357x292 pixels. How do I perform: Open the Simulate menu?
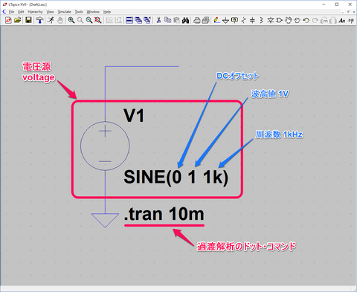tap(65, 12)
